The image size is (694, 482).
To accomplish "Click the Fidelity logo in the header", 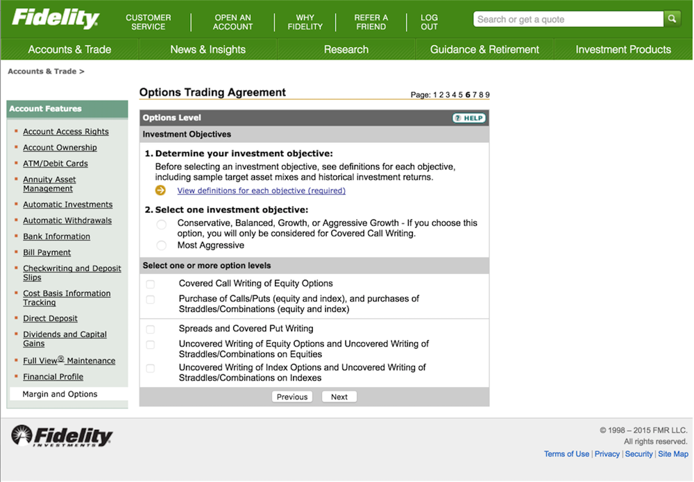I will pos(56,19).
